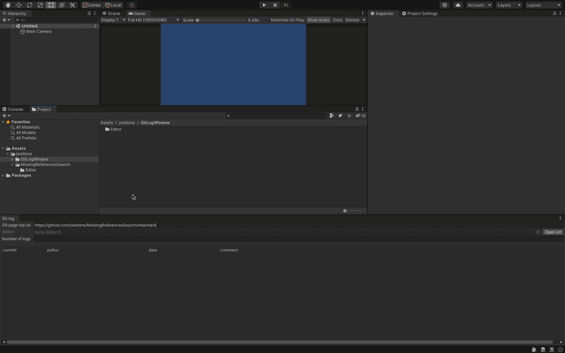Viewport: 565px width, 353px height.
Task: Expand the GitLogWindow folder arrow
Action: point(12,159)
